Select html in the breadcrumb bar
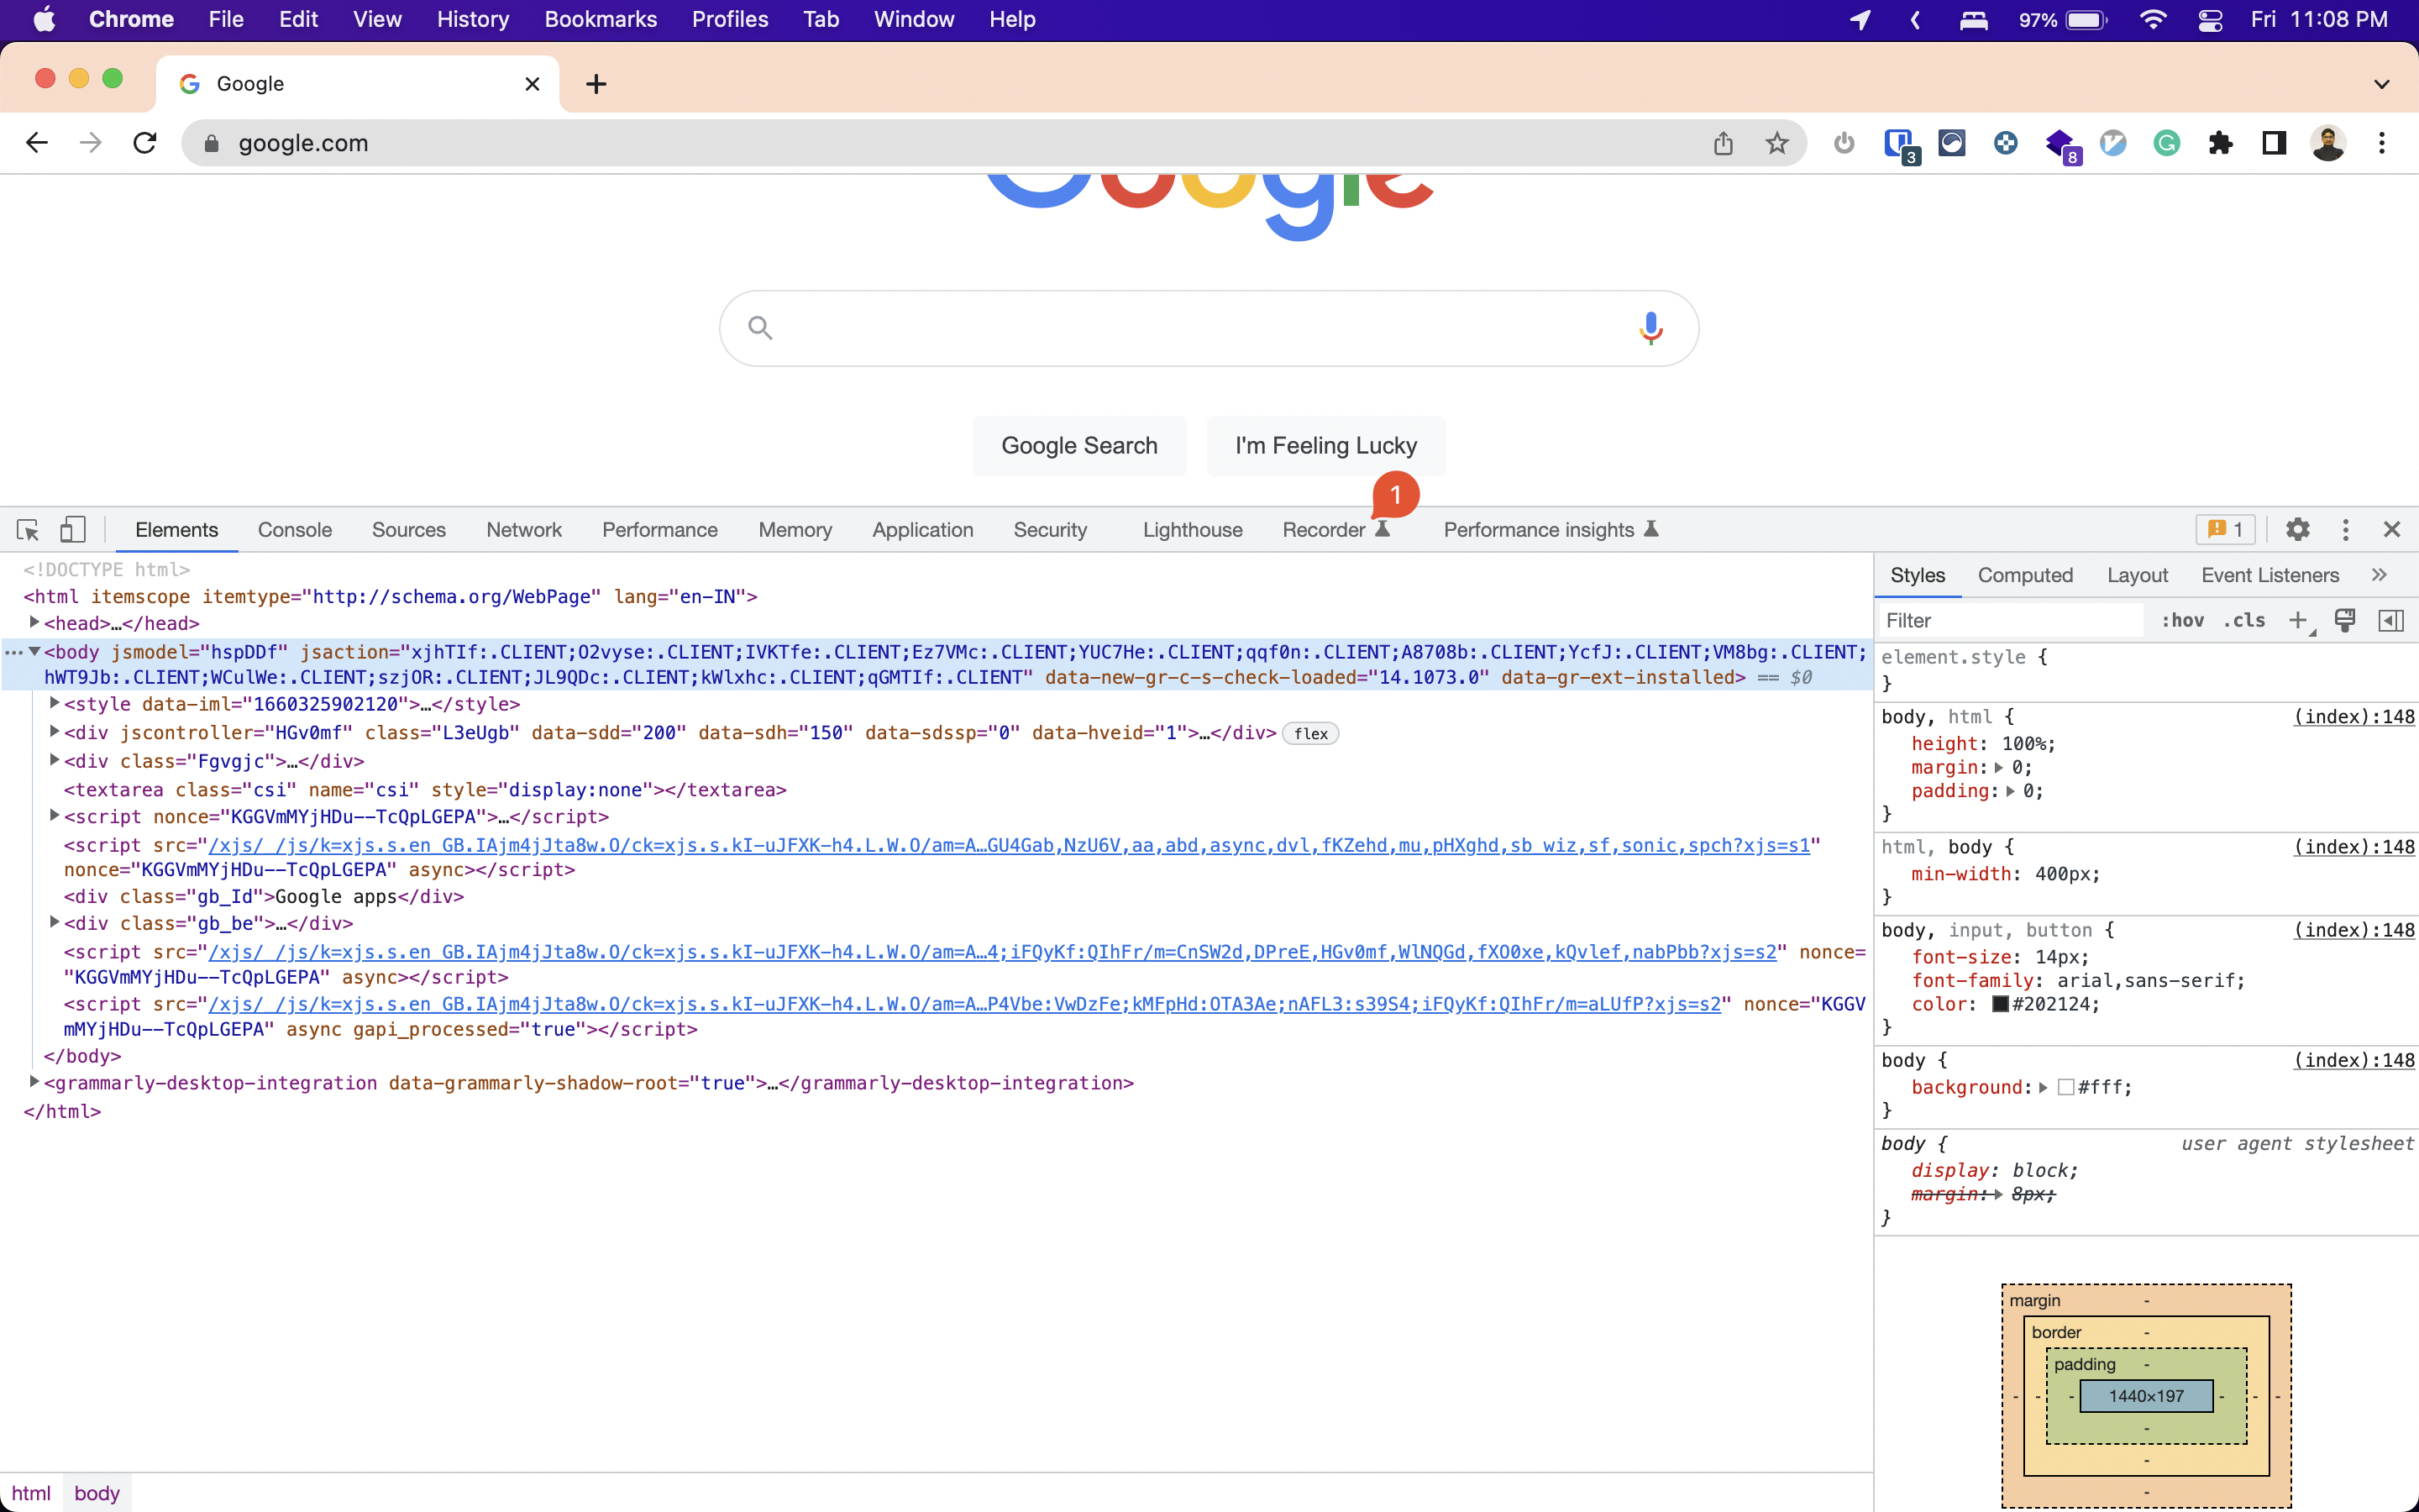Image resolution: width=2419 pixels, height=1512 pixels. click(31, 1493)
